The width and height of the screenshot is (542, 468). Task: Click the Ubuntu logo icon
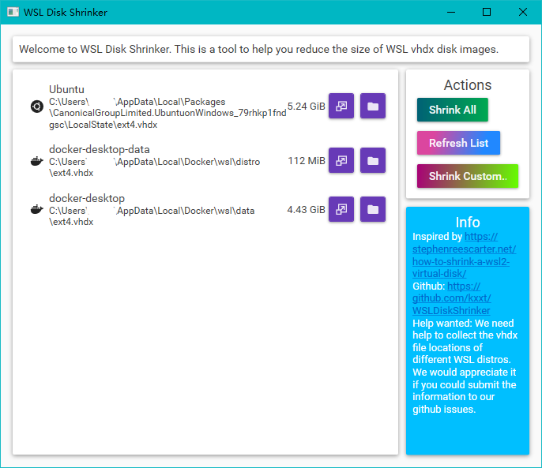point(37,107)
